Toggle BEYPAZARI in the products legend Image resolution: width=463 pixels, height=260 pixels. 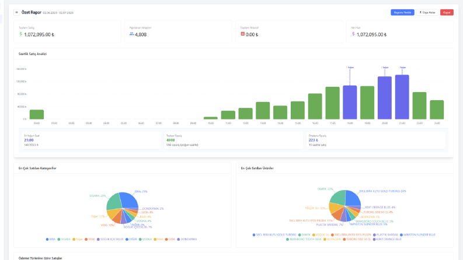tap(332, 239)
